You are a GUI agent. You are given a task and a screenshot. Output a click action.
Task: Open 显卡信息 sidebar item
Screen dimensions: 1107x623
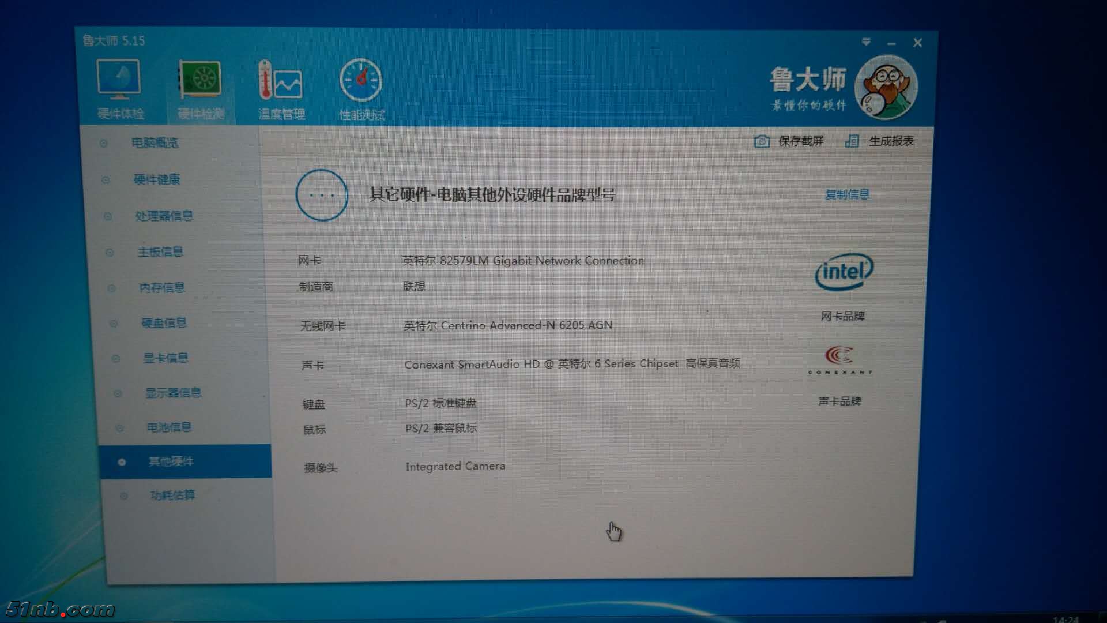tap(165, 358)
